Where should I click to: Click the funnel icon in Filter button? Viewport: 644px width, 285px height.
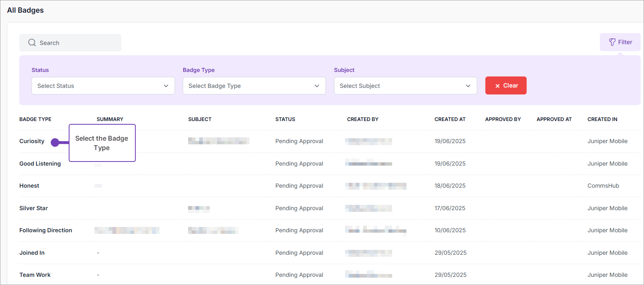click(x=612, y=42)
